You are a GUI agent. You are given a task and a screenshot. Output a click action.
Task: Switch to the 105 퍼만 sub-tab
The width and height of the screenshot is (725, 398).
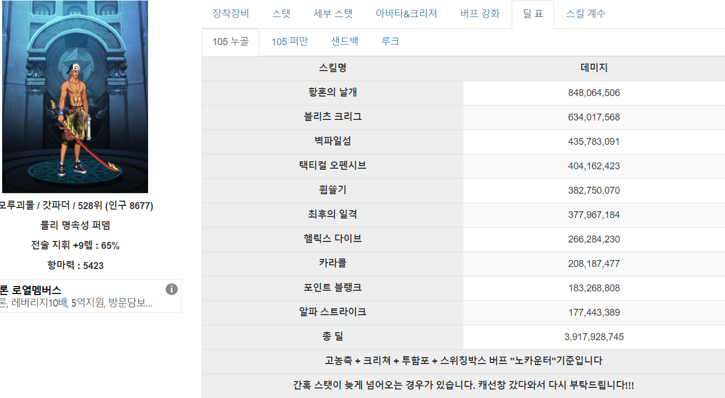(x=289, y=41)
